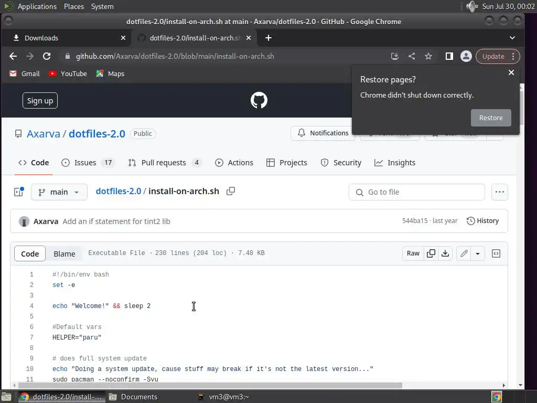Open the Places menu
537x403 pixels.
74,6
